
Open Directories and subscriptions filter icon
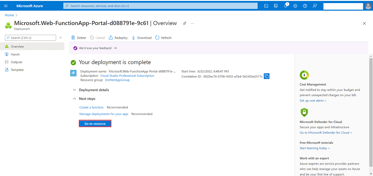click(276, 6)
